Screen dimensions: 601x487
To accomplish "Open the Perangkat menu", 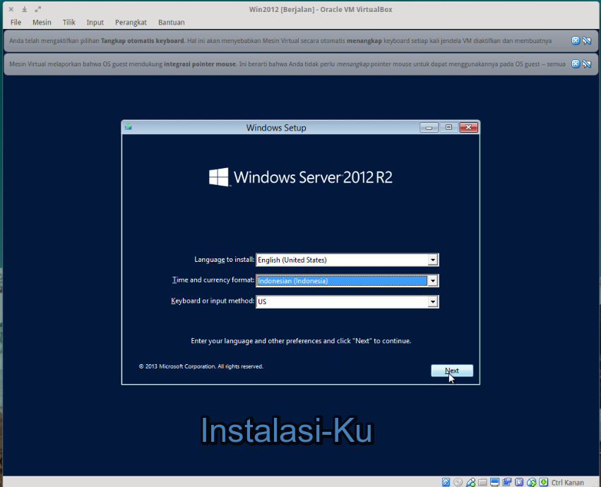I will 131,22.
